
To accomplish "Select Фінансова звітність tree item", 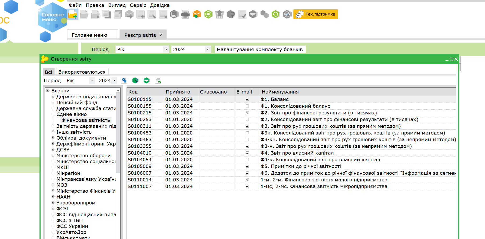I will [85, 120].
